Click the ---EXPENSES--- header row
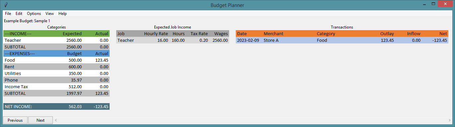 pos(56,53)
